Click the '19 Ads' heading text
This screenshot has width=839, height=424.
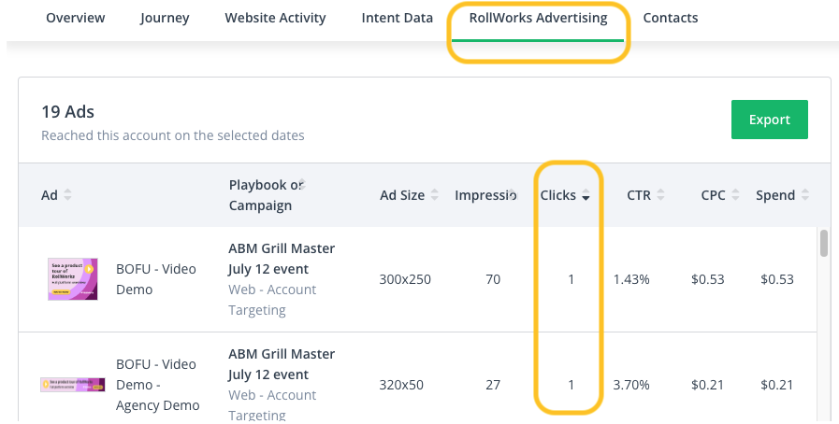[68, 112]
